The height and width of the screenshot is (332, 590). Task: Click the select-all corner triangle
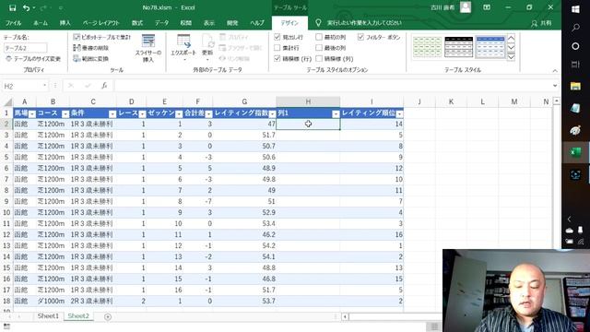coord(7,102)
